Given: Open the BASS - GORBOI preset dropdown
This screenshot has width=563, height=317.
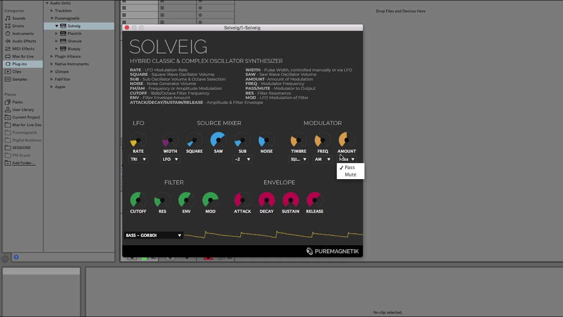Looking at the screenshot, I should [x=154, y=236].
